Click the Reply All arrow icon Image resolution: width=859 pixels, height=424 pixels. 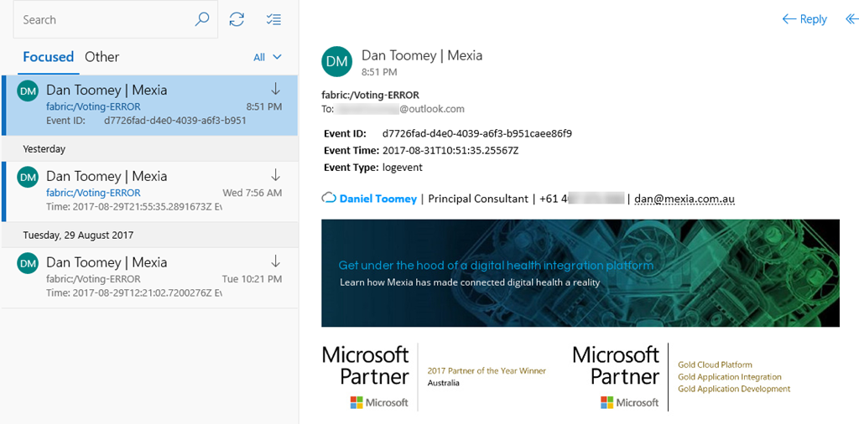pos(851,19)
